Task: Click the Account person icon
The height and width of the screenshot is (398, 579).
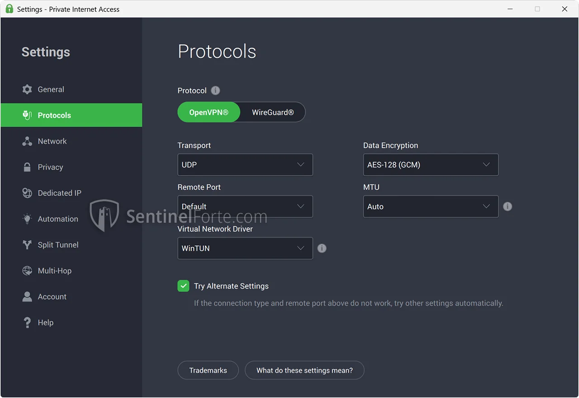Action: [x=27, y=297]
